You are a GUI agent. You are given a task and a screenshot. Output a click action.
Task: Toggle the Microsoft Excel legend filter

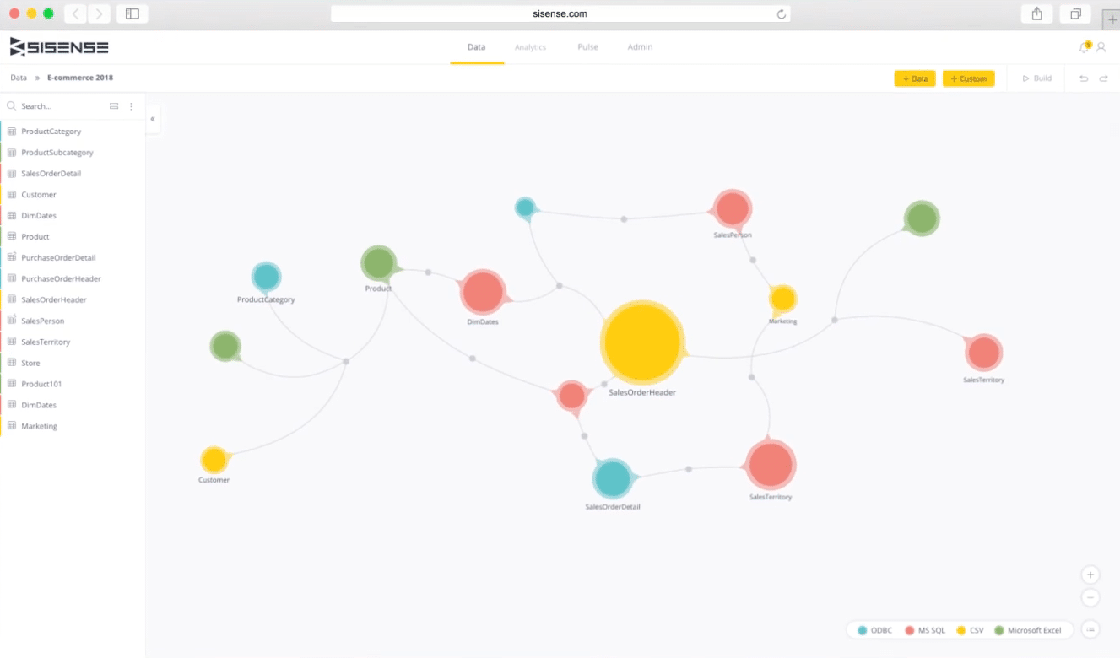coord(1028,630)
